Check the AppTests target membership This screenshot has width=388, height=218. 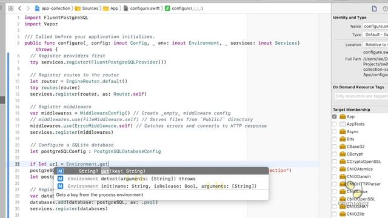click(x=335, y=124)
